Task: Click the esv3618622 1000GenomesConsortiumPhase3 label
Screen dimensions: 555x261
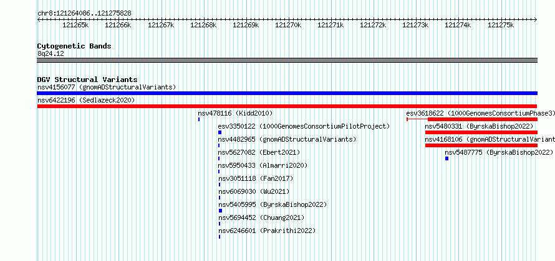Action: pyautogui.click(x=480, y=113)
